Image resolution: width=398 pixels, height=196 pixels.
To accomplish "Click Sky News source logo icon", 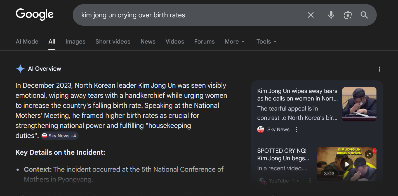I will pyautogui.click(x=261, y=130).
